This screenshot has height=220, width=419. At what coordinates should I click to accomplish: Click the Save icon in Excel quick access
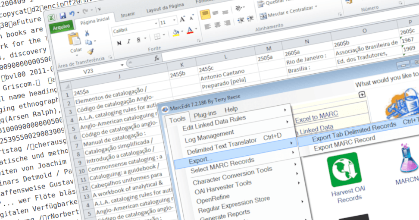click(x=63, y=16)
